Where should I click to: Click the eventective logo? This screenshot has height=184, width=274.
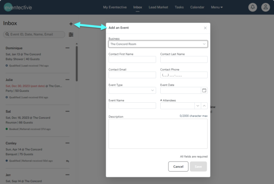coord(18,7)
